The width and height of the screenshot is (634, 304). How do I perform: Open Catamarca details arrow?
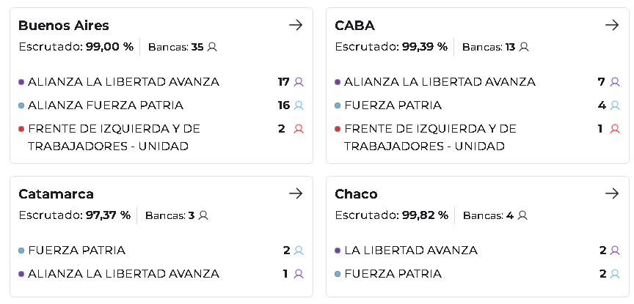296,194
